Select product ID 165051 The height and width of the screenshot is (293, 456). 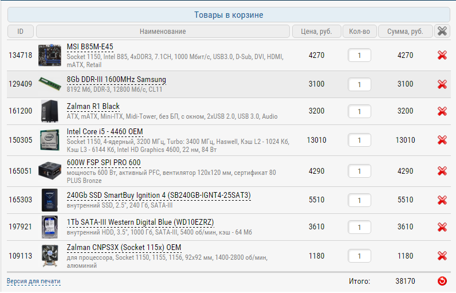click(21, 171)
